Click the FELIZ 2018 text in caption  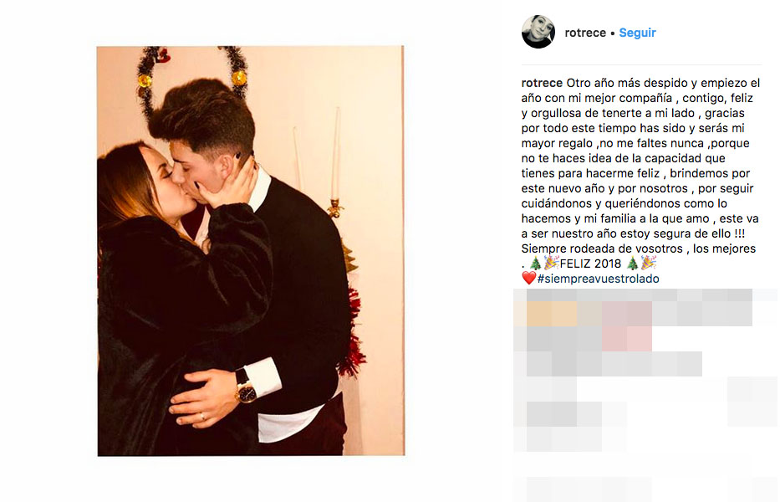pos(590,264)
